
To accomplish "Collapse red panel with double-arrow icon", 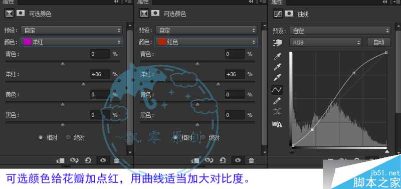I will 251,2.
